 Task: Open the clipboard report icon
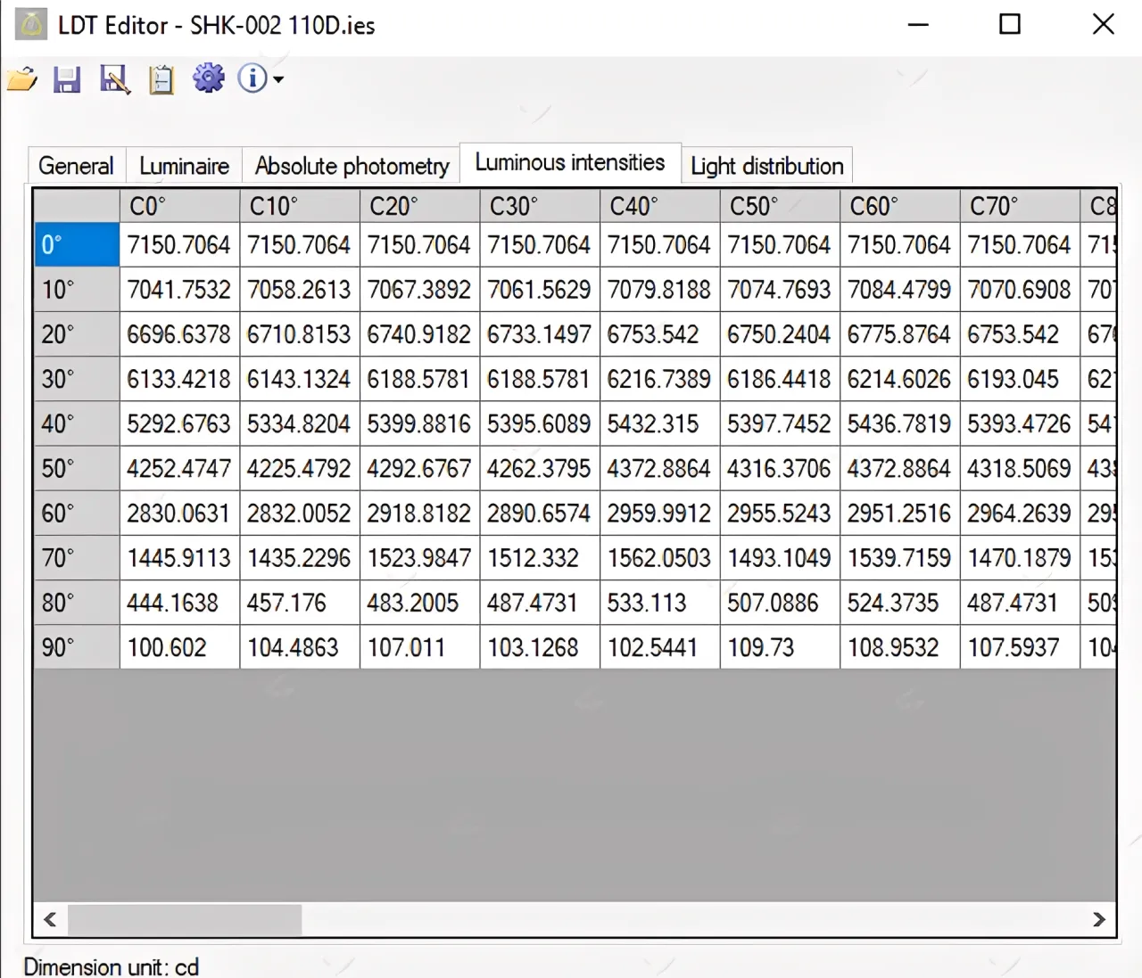click(161, 78)
